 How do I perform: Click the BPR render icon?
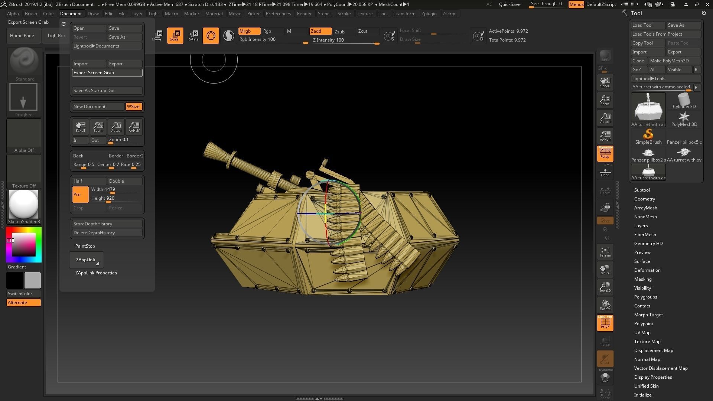click(605, 56)
